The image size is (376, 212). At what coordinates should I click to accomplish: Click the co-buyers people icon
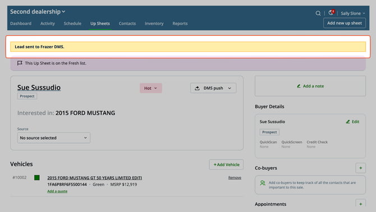[x=263, y=183]
